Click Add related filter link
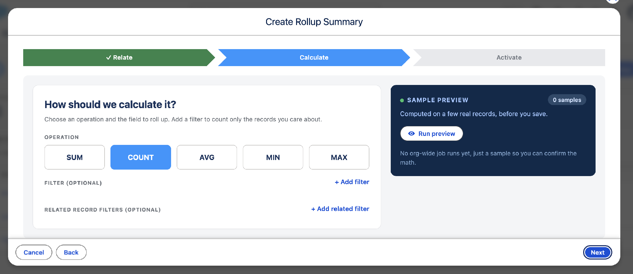The image size is (633, 274). 340,209
